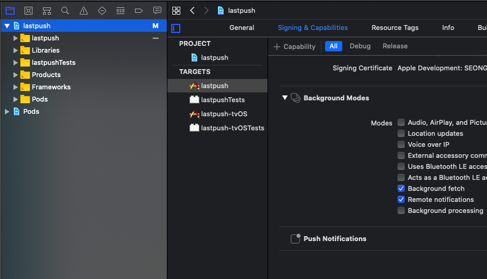
Task: Open the Resource Tags tab
Action: [x=395, y=28]
